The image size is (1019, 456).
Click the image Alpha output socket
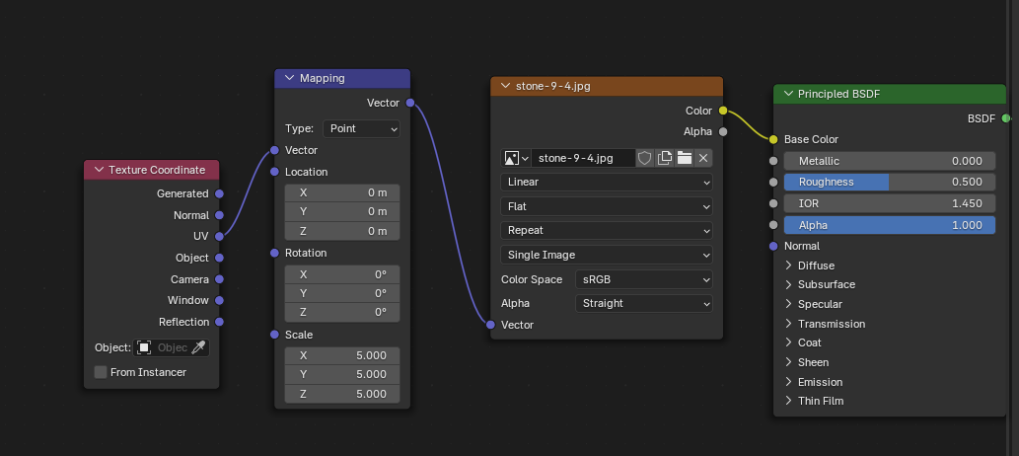coord(723,131)
